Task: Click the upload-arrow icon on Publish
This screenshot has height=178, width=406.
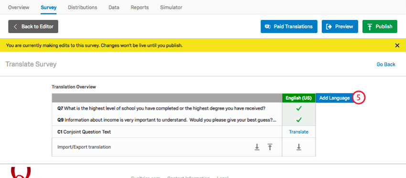Action: click(x=370, y=27)
